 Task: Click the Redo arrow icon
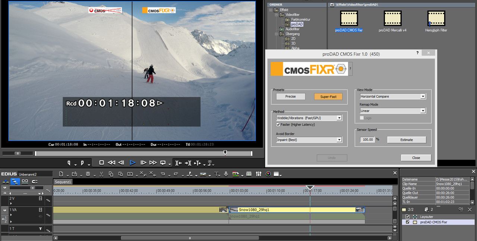tap(176, 174)
